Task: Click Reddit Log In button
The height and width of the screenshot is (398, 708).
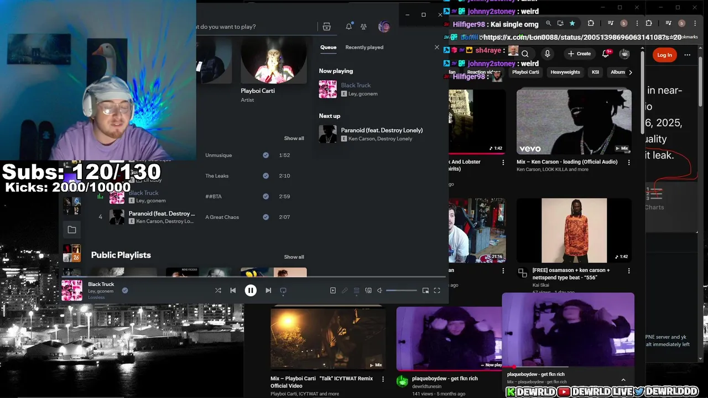Action: [x=664, y=55]
